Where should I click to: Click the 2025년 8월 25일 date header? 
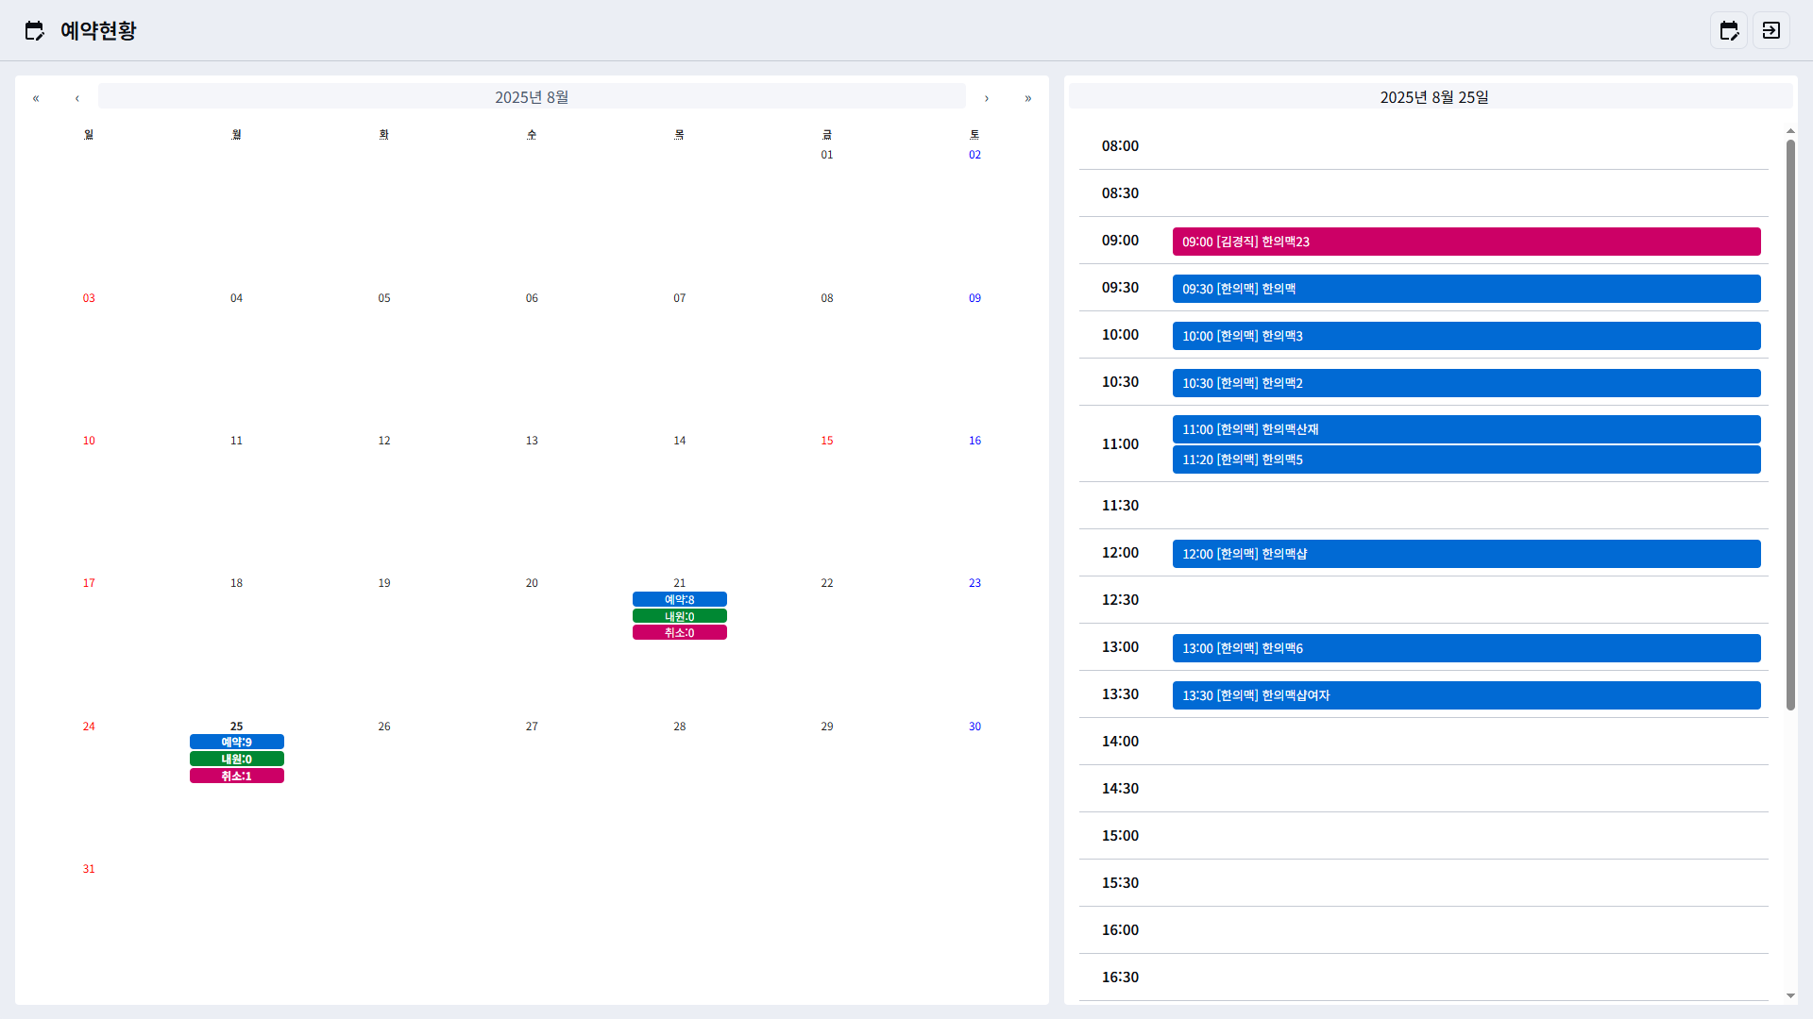[1432, 97]
